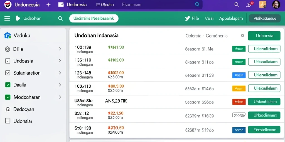The height and width of the screenshot is (142, 285).
Task: Expand the Modooharan chevron
Action: point(60,97)
